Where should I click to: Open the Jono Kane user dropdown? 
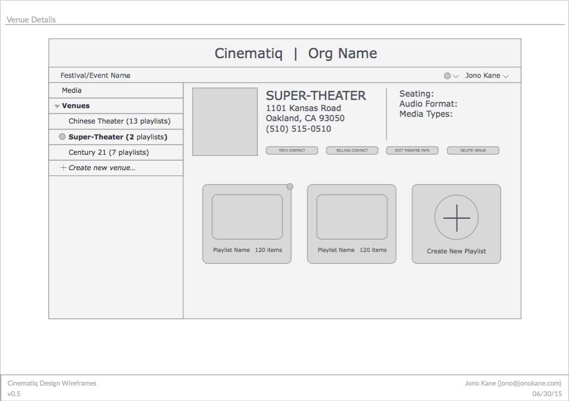[x=486, y=76]
